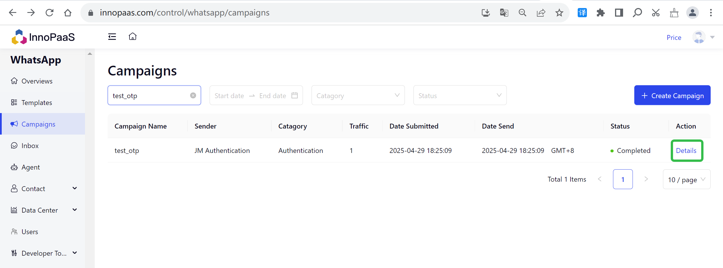Viewport: 723px width, 268px height.
Task: View Details for test_otp campaign
Action: click(x=686, y=151)
